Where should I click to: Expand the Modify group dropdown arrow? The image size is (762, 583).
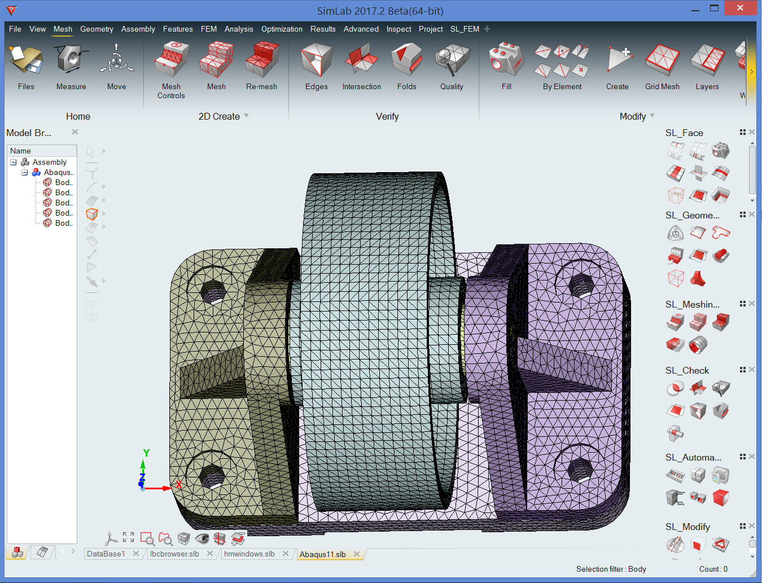click(x=652, y=116)
